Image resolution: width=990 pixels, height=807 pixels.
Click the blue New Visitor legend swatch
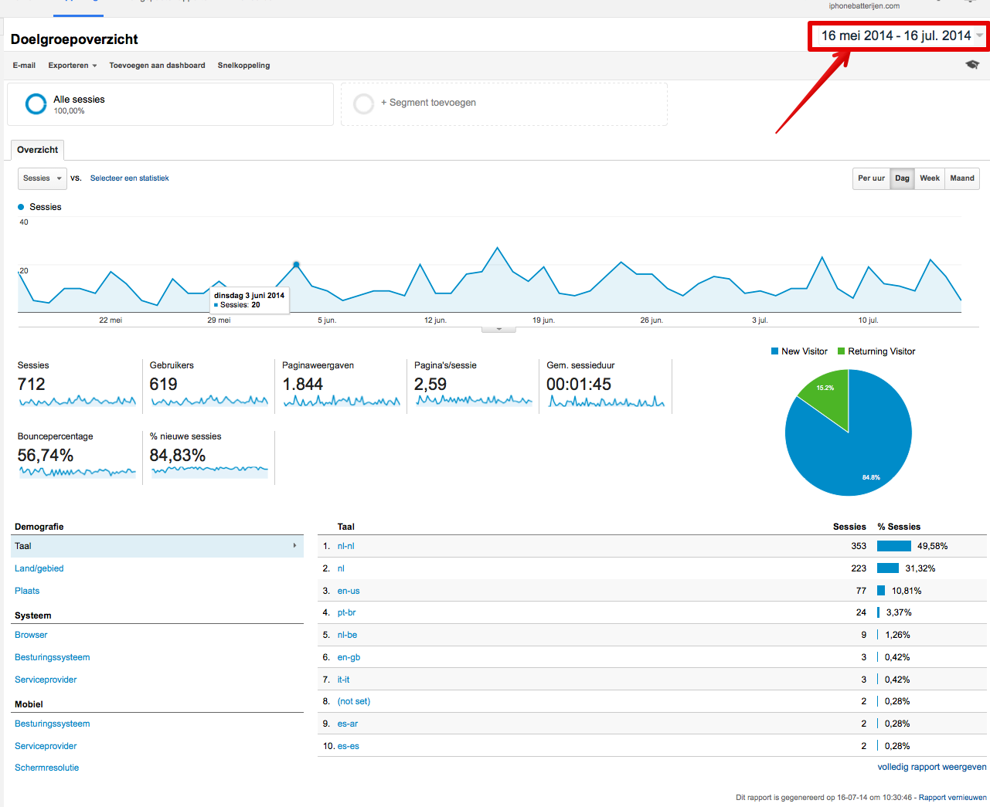(x=774, y=351)
